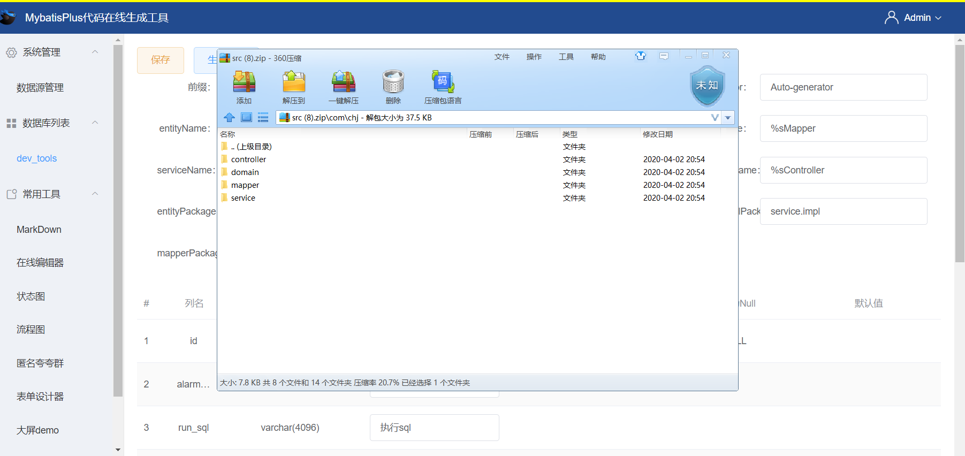Open the 工具 menu in 360压缩
The image size is (965, 456).
566,57
